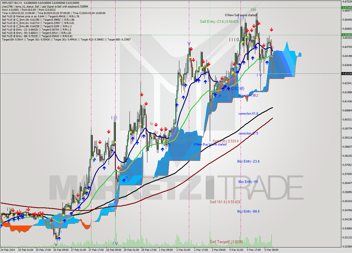Click the 0.6088 value on price axis

click(x=347, y=111)
